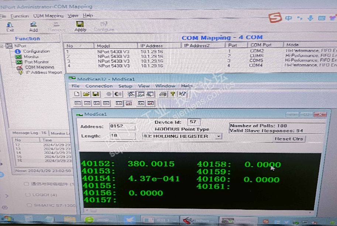Screen dimensions: 337x226
Task: Open the Help menu in ModScan32
Action: (186, 86)
